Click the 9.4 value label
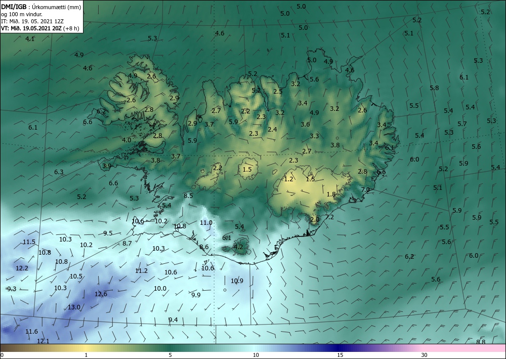Image resolution: width=506 pixels, height=359 pixels. (x=173, y=320)
